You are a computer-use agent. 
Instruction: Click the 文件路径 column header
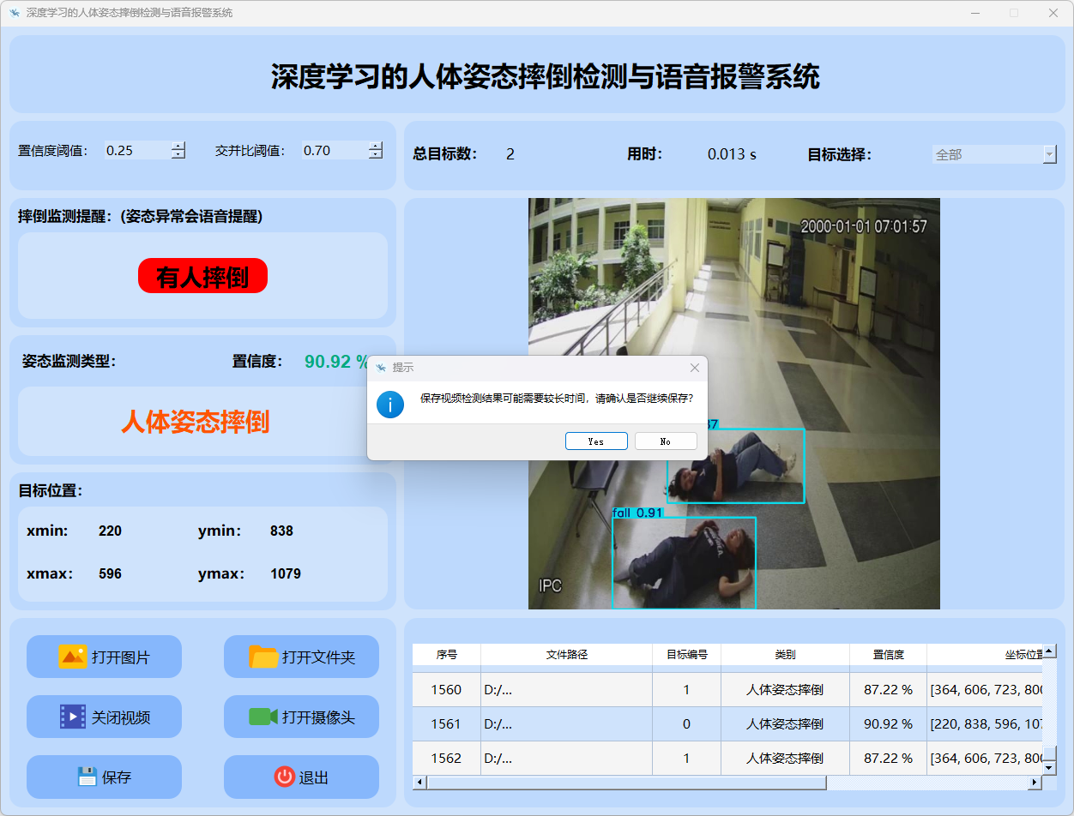click(x=566, y=654)
